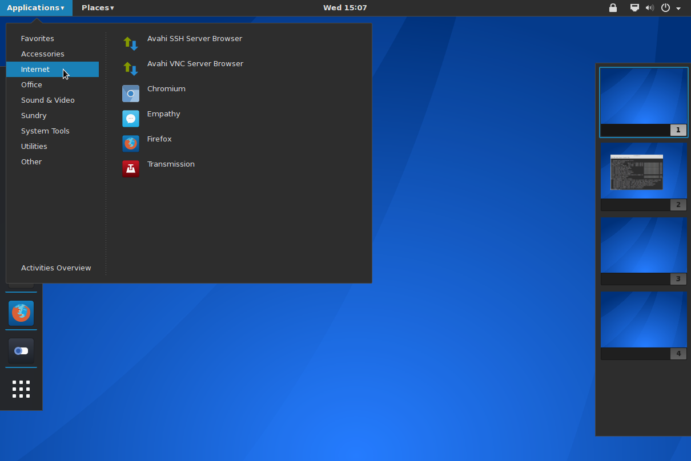
Task: Mute audio via the speaker icon
Action: 649,7
